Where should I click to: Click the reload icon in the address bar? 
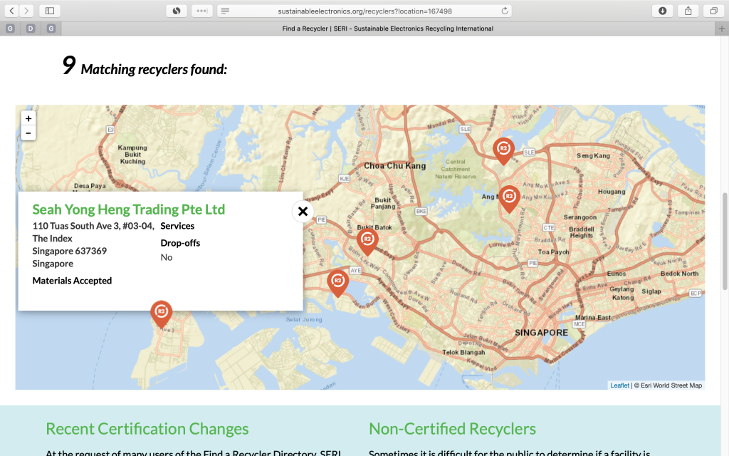point(503,11)
